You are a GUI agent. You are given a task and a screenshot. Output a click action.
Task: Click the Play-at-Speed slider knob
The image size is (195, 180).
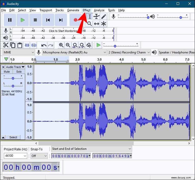tap(115, 46)
